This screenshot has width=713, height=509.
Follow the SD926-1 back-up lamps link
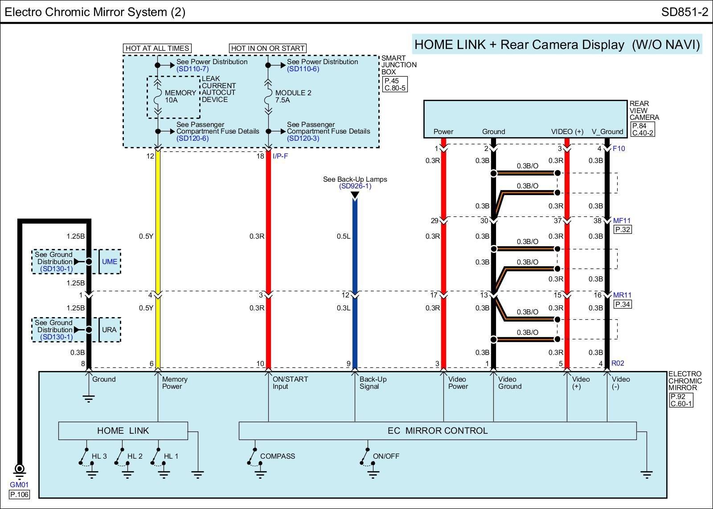coord(355,186)
